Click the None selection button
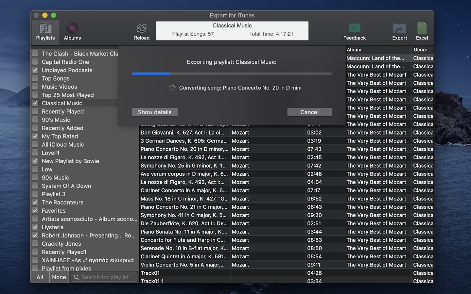 point(59,277)
